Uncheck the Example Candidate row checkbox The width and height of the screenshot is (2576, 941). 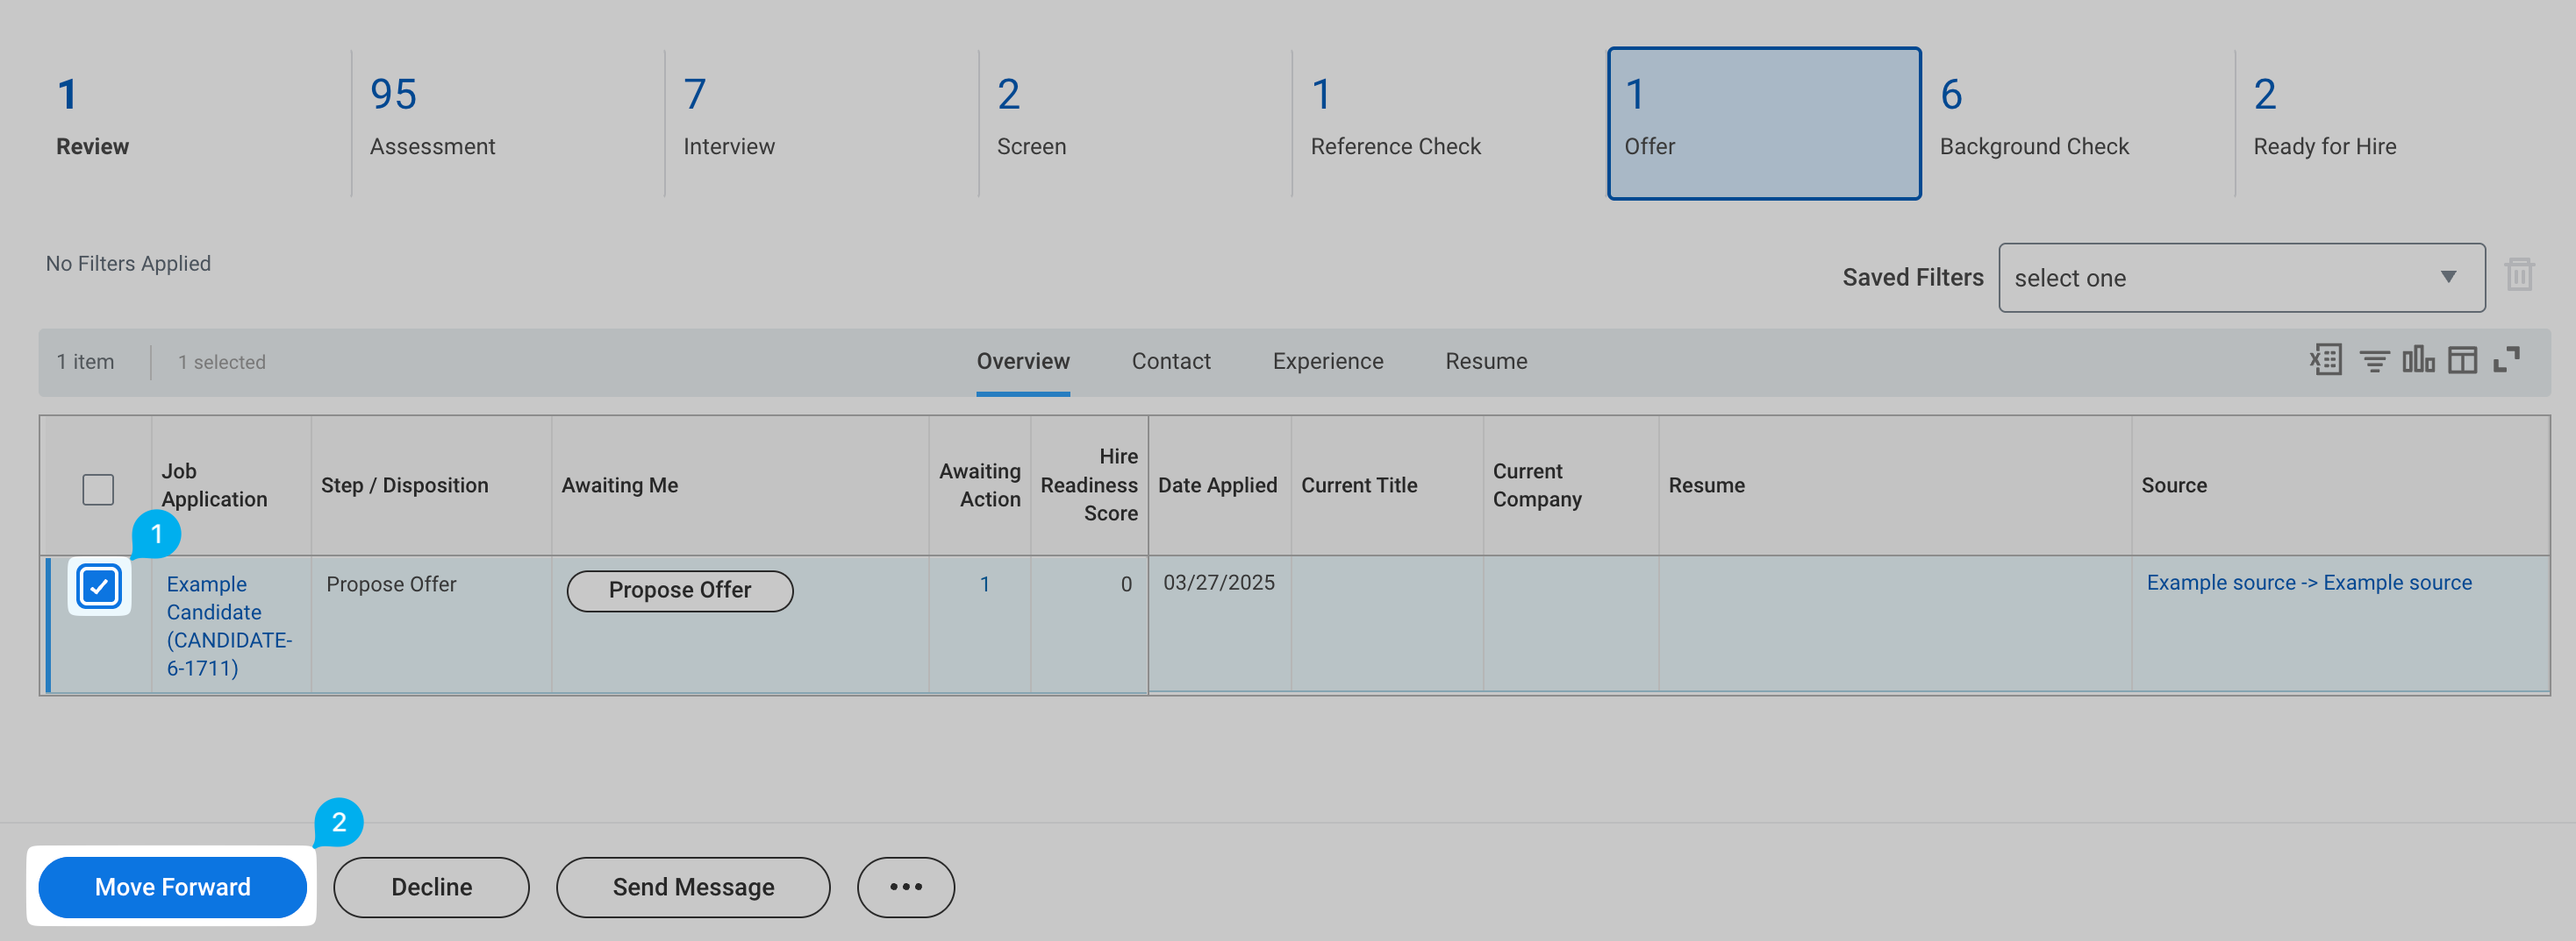99,586
